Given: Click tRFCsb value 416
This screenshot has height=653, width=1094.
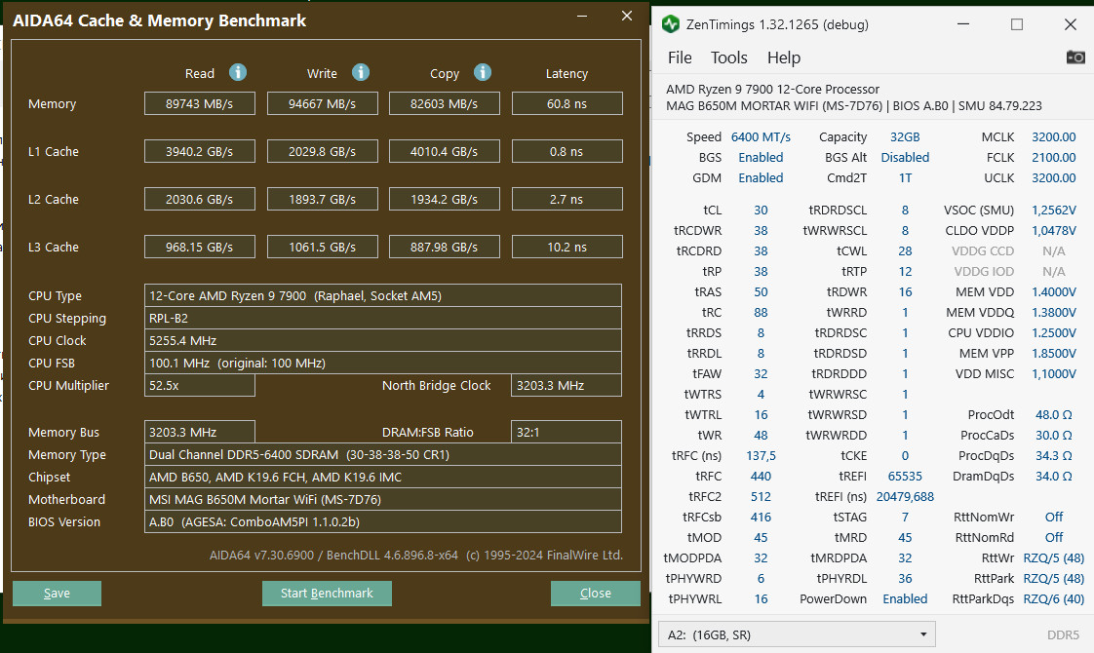Looking at the screenshot, I should 761,517.
